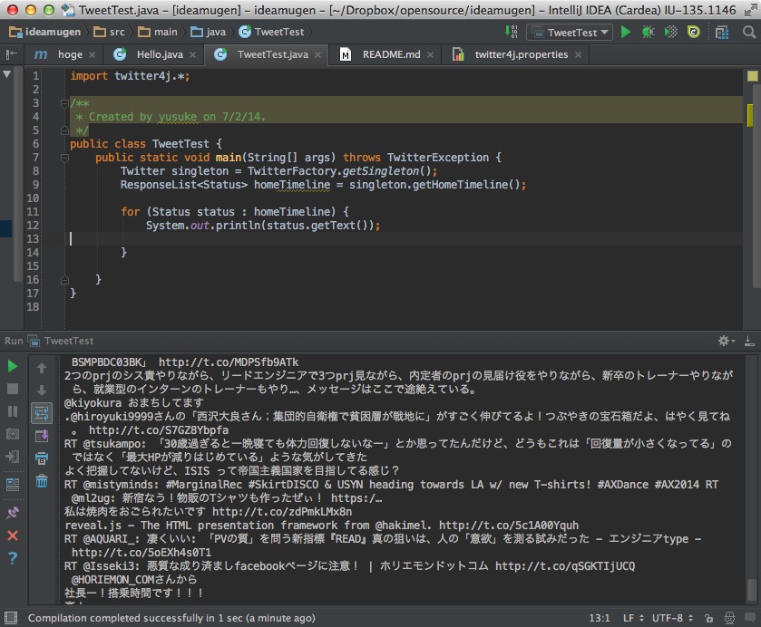Click yellow warning stripe marker in editor scrollbar

(x=750, y=115)
